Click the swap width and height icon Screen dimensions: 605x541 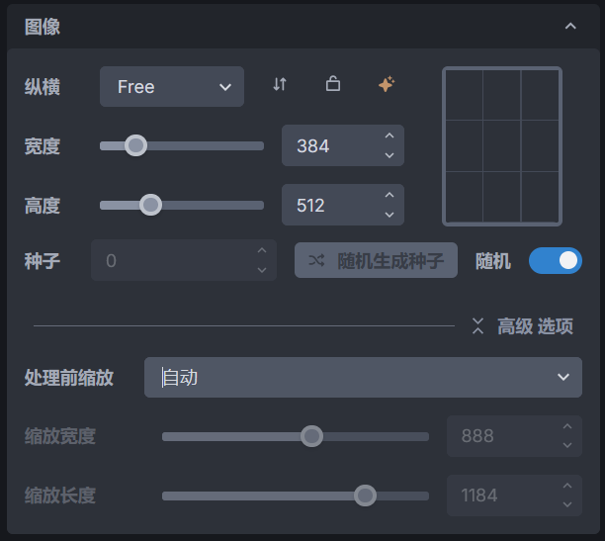pyautogui.click(x=280, y=85)
